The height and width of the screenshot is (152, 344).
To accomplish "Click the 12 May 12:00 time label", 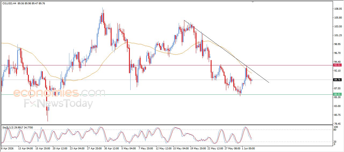I will tap(164, 148).
